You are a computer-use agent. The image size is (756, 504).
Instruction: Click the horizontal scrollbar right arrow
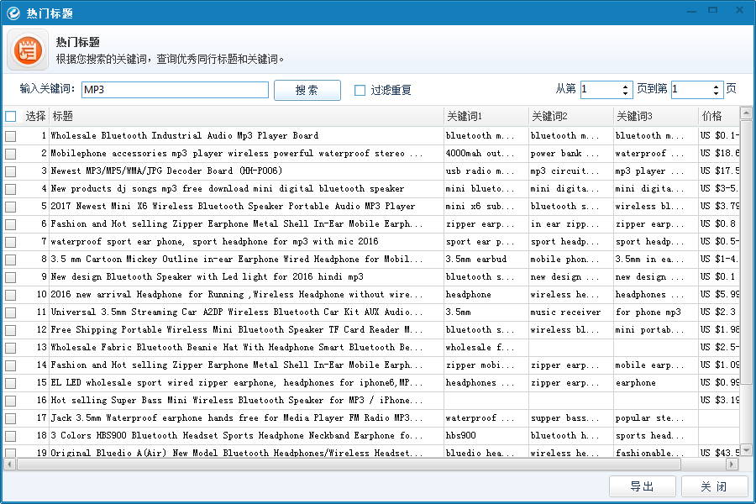[732, 464]
